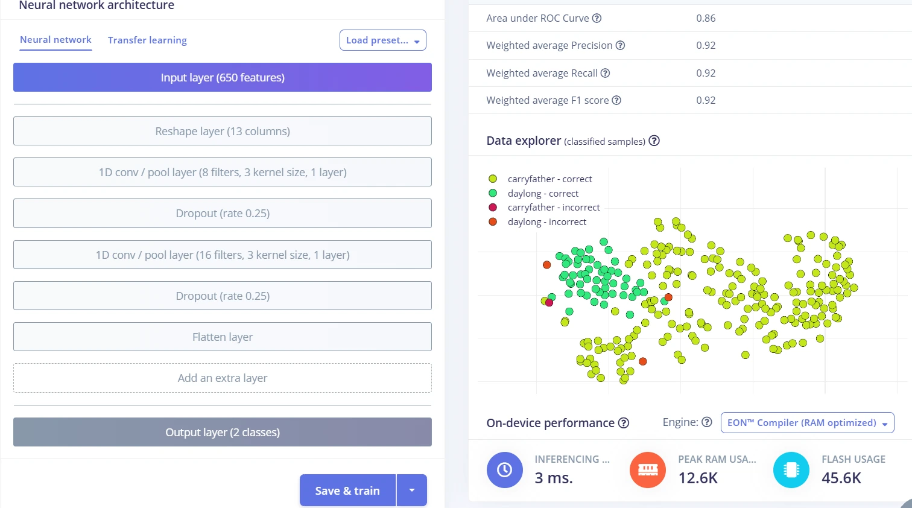Toggle 'daylong - incorrect' legend entry
Screen dimensions: 912x508
coord(537,221)
